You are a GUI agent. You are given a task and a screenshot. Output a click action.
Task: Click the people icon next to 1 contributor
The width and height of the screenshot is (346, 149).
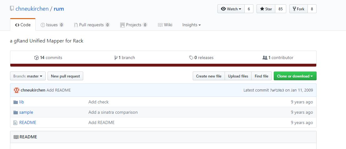265,57
